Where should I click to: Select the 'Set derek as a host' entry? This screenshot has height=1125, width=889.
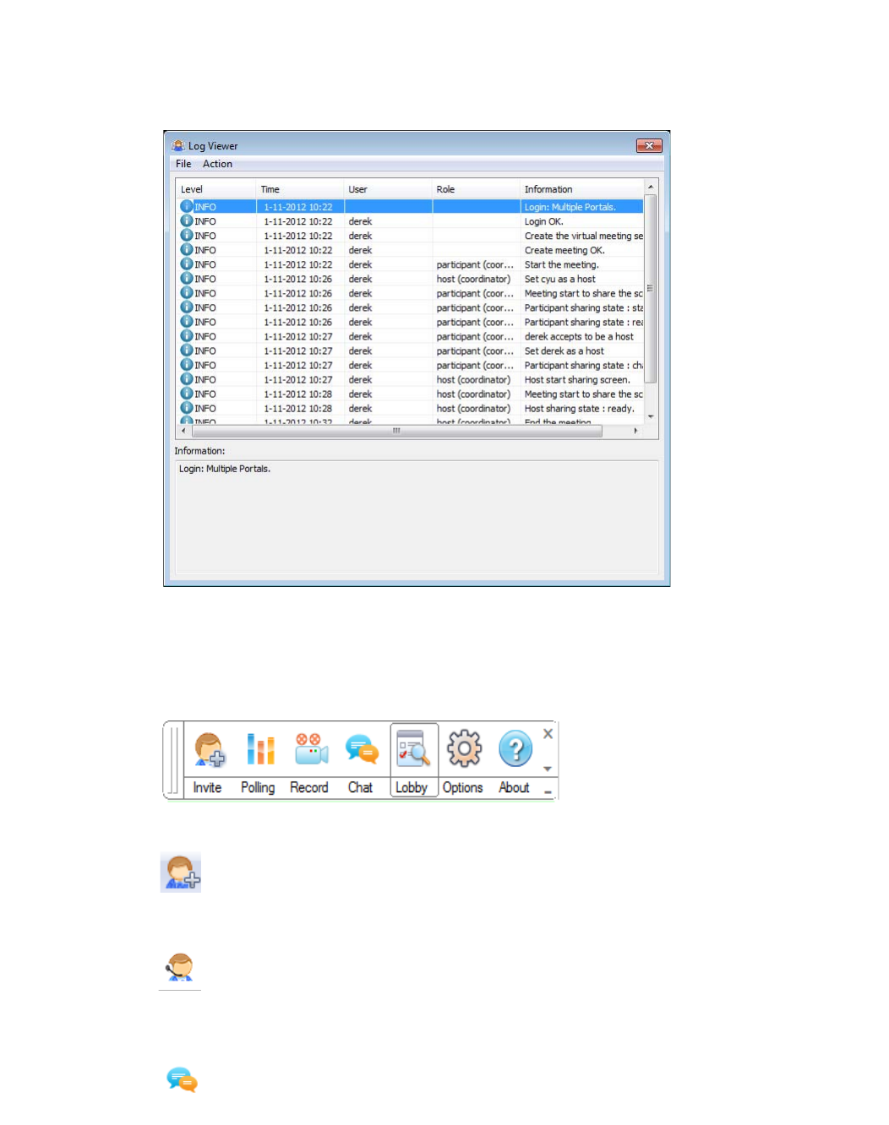[410, 351]
